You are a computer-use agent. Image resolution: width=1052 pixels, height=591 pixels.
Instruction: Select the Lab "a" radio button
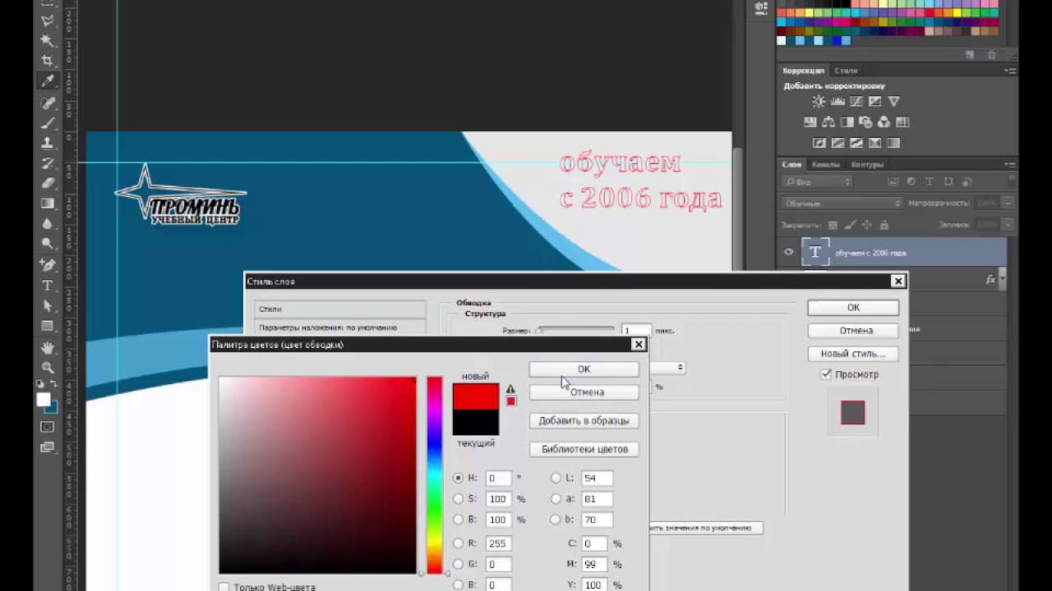[556, 498]
